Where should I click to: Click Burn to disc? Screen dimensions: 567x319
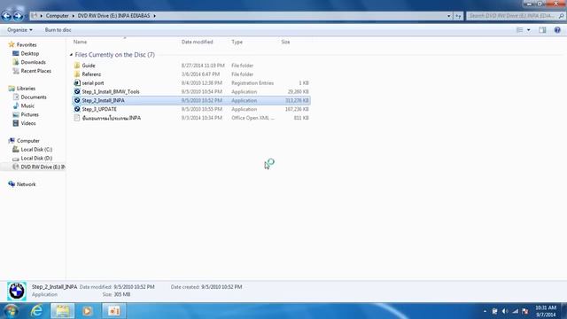click(58, 30)
